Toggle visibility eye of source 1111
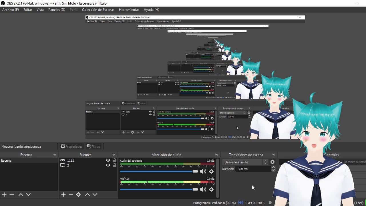Viewport: 366px width, 206px height. [108, 161]
